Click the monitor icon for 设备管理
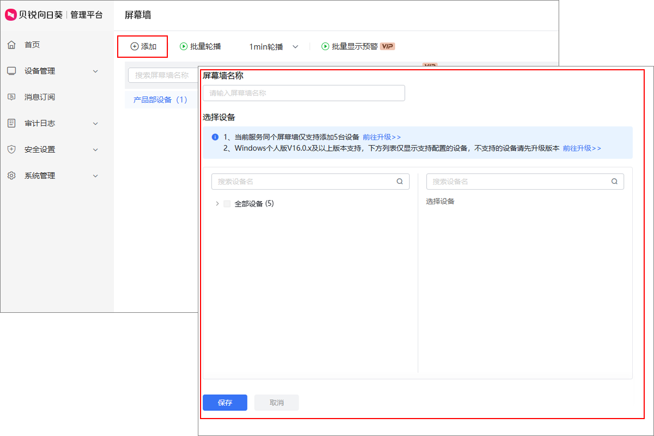654x436 pixels. (x=12, y=70)
